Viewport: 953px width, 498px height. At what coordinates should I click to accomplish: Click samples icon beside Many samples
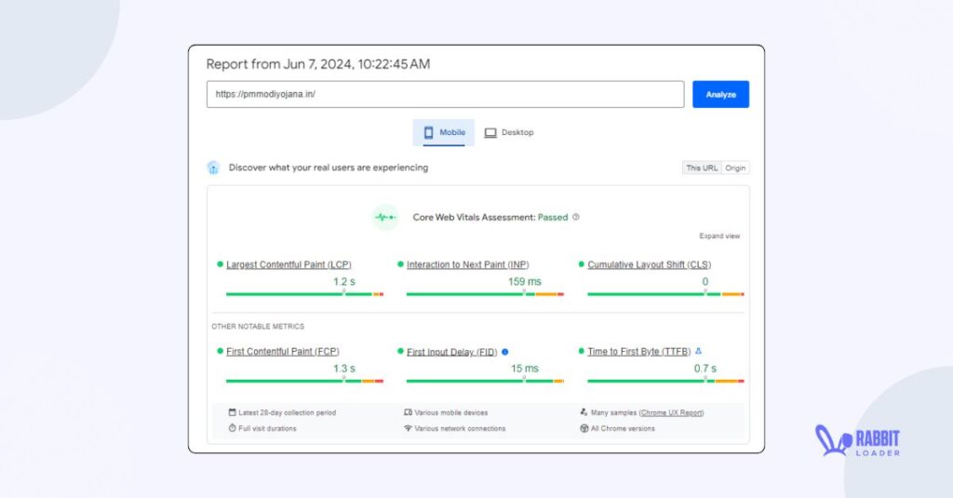pos(584,412)
